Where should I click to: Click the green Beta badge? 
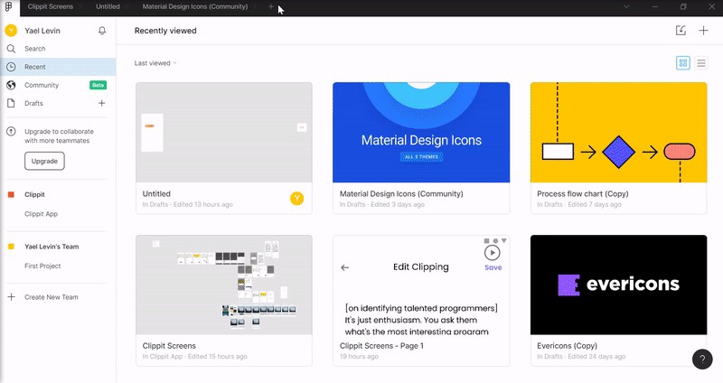coord(98,85)
